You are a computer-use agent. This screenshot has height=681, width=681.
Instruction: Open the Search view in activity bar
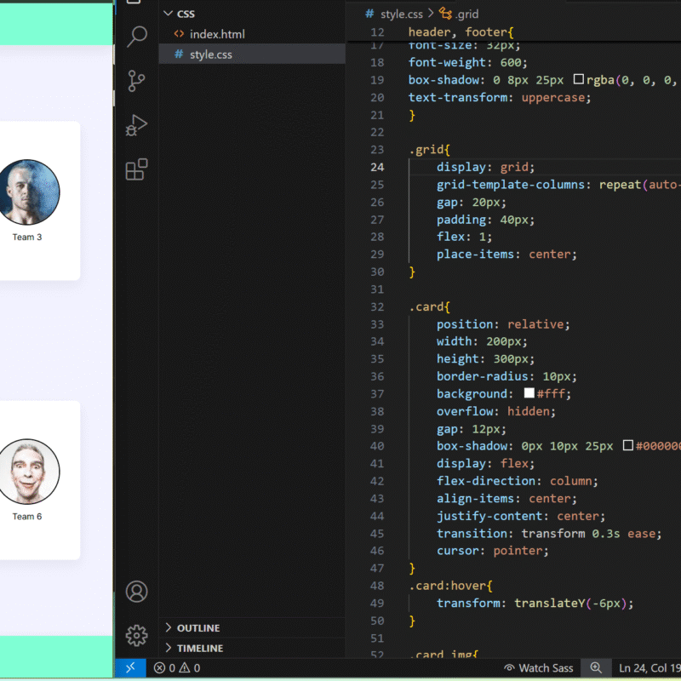pyautogui.click(x=136, y=37)
